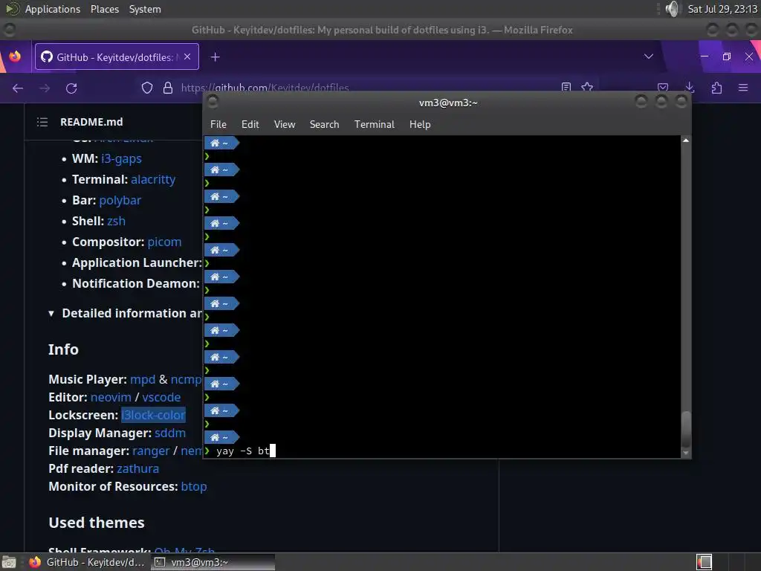Viewport: 761px width, 571px height.
Task: Reload the GitHub page
Action: 71,88
